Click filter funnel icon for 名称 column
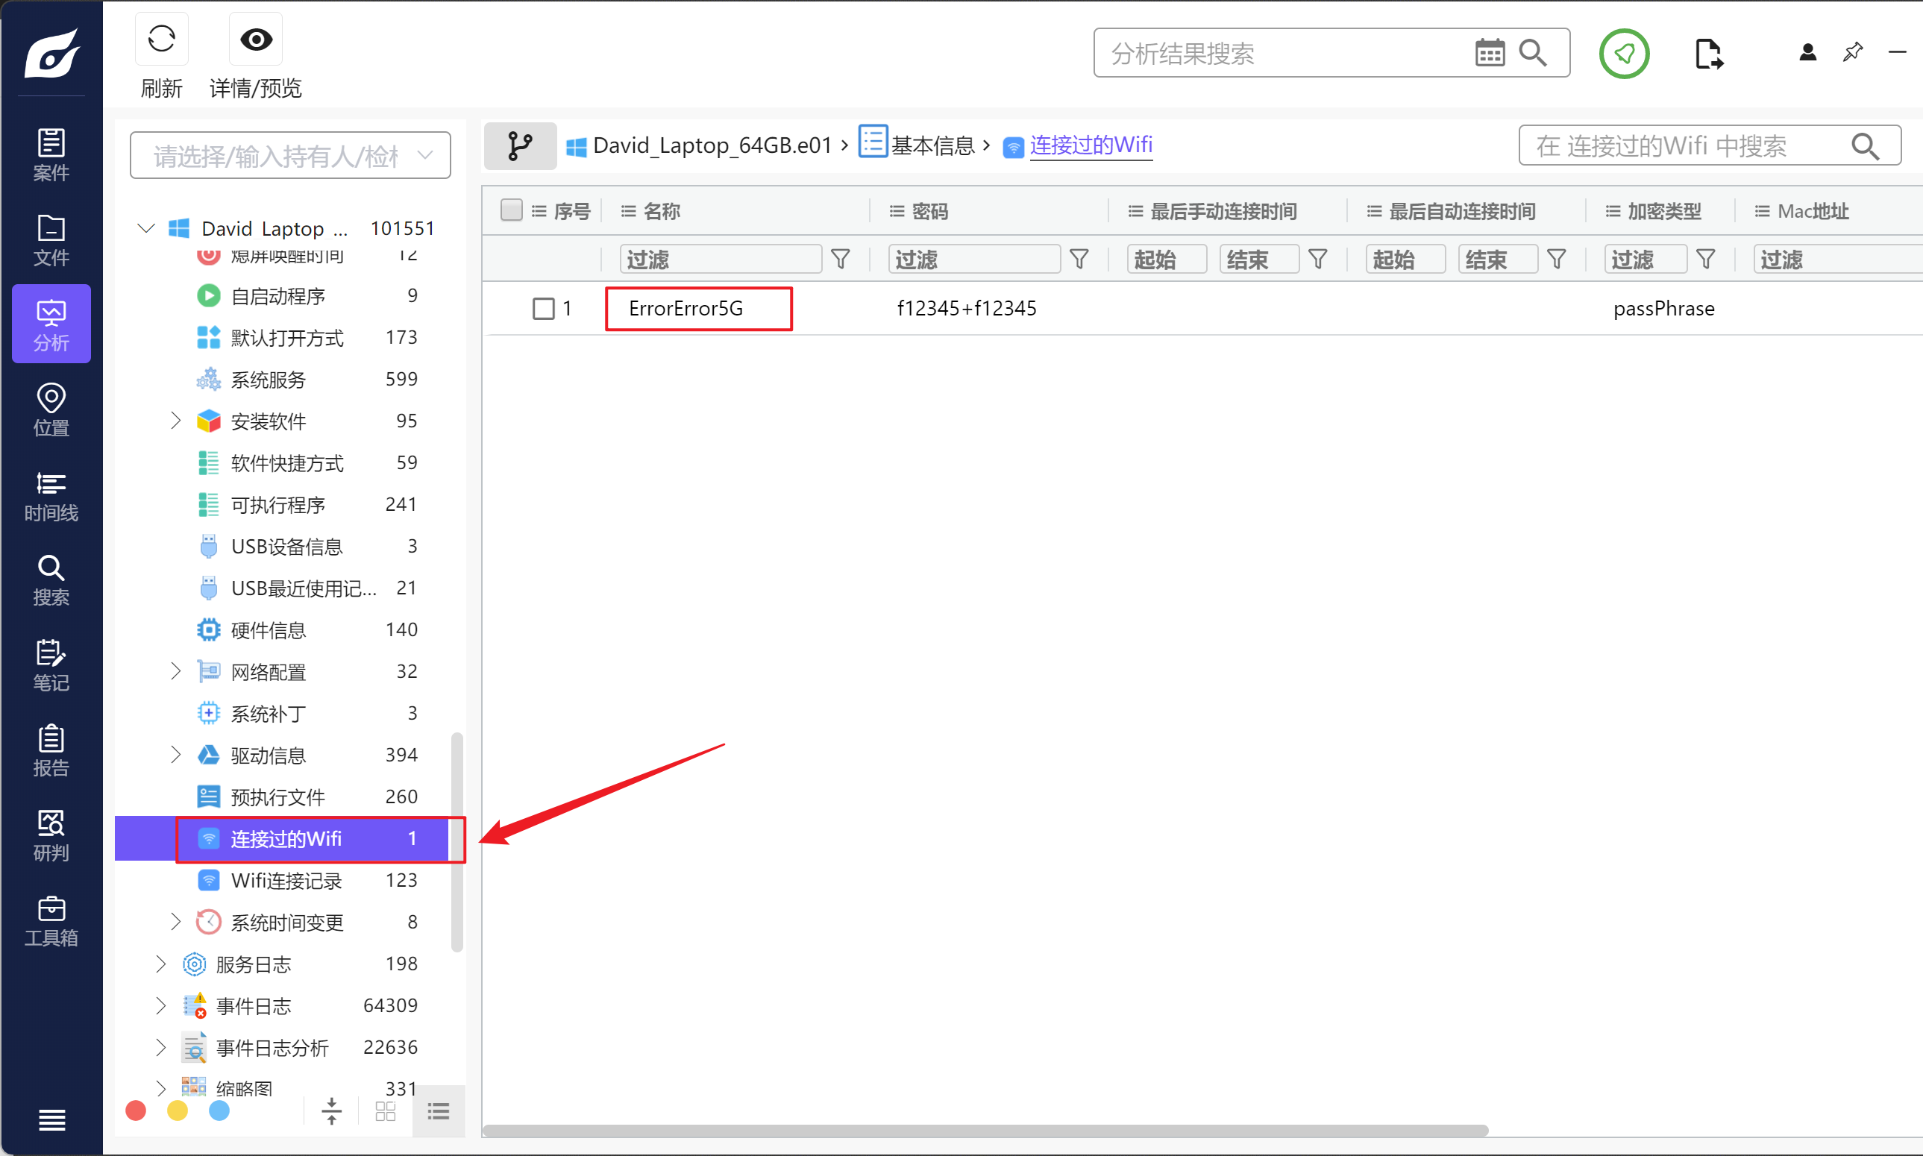The image size is (1923, 1156). click(841, 259)
